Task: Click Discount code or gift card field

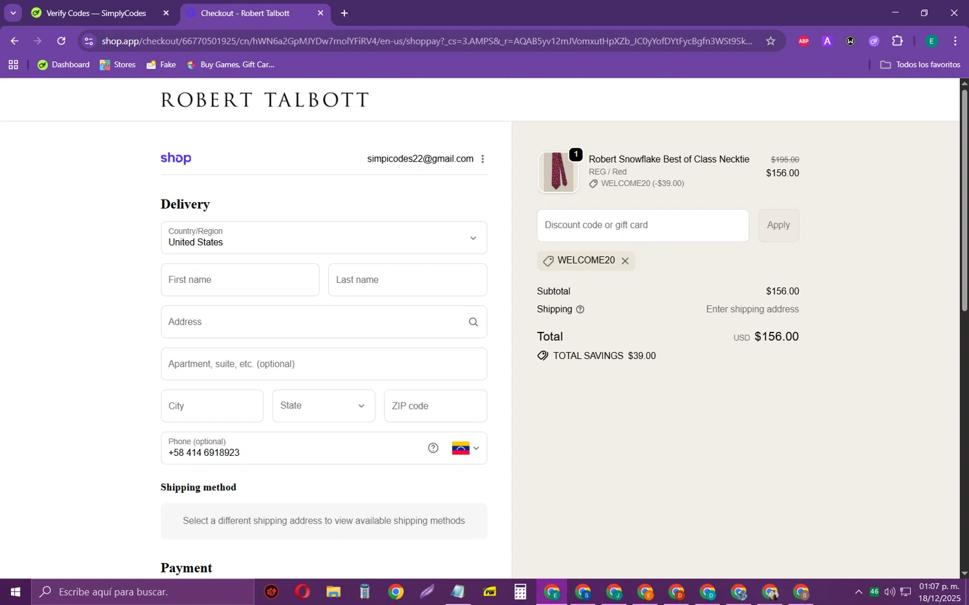Action: [x=643, y=225]
